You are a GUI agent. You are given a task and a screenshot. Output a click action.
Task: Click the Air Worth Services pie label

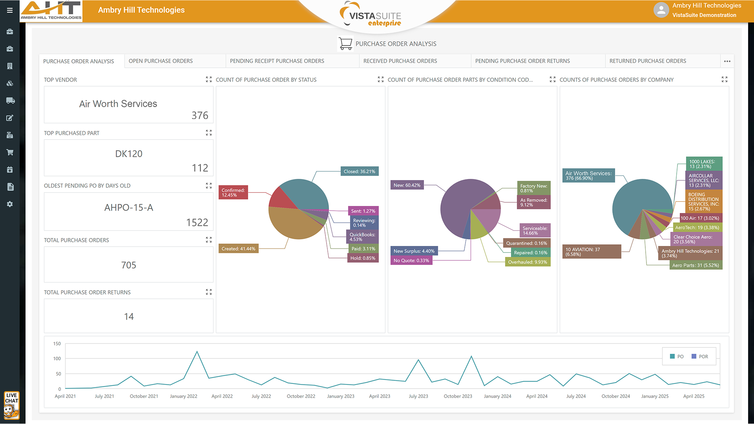pos(588,175)
